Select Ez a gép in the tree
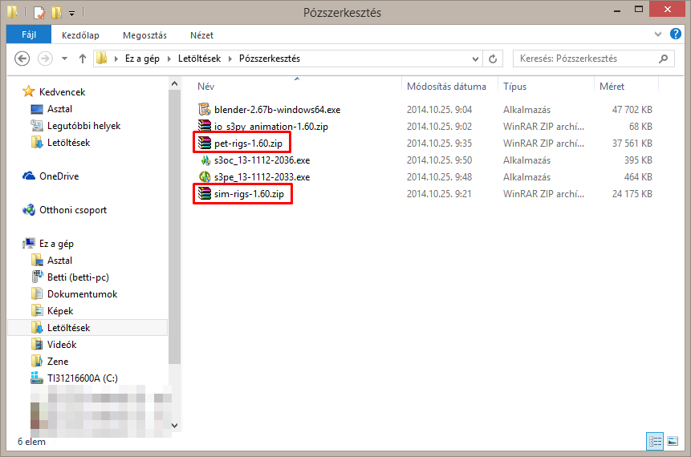 pyautogui.click(x=56, y=244)
